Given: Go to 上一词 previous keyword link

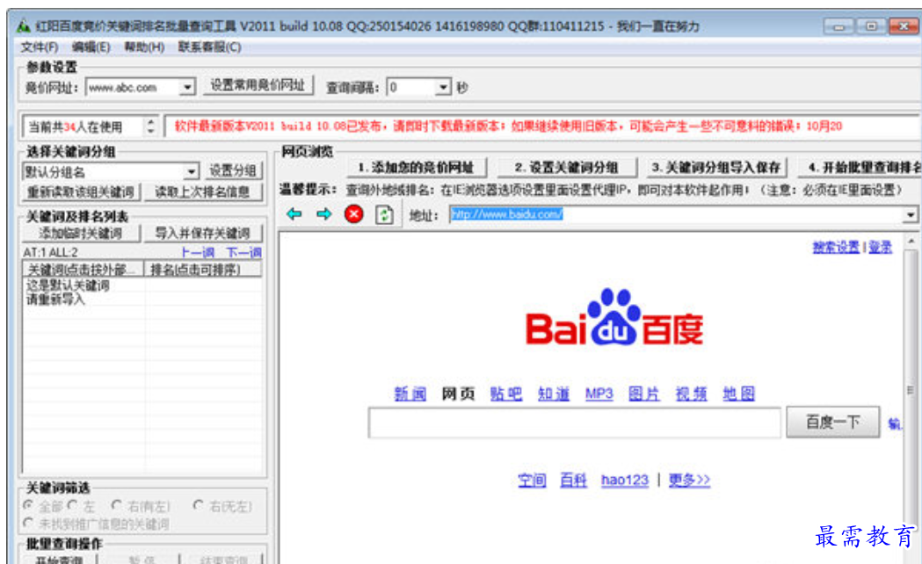Looking at the screenshot, I should (x=198, y=253).
